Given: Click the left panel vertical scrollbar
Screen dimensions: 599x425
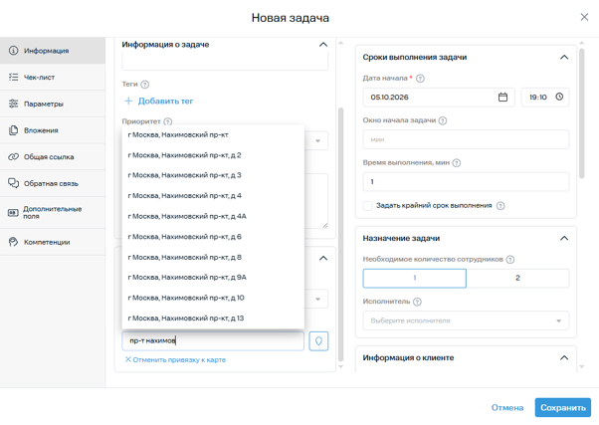Looking at the screenshot, I should pyautogui.click(x=340, y=234).
